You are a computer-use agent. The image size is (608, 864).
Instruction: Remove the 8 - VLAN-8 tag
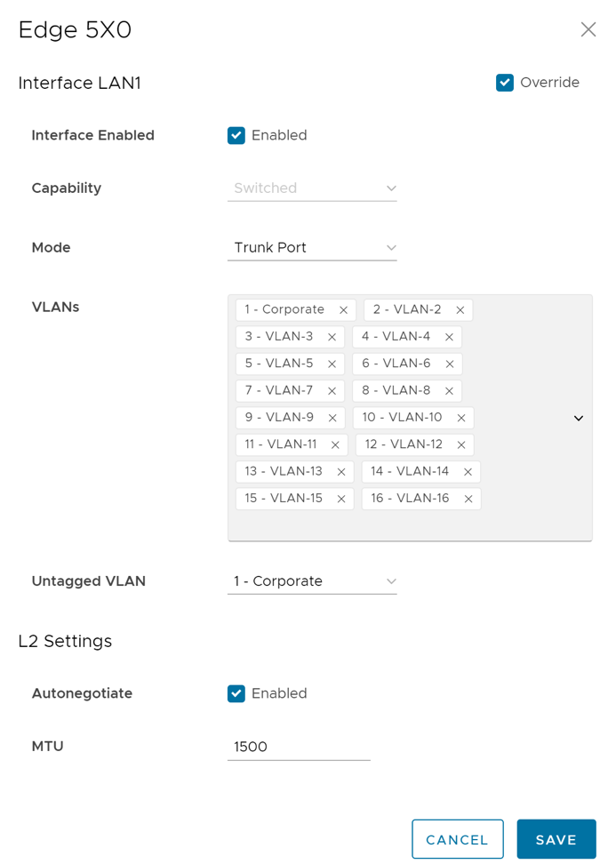coord(449,391)
